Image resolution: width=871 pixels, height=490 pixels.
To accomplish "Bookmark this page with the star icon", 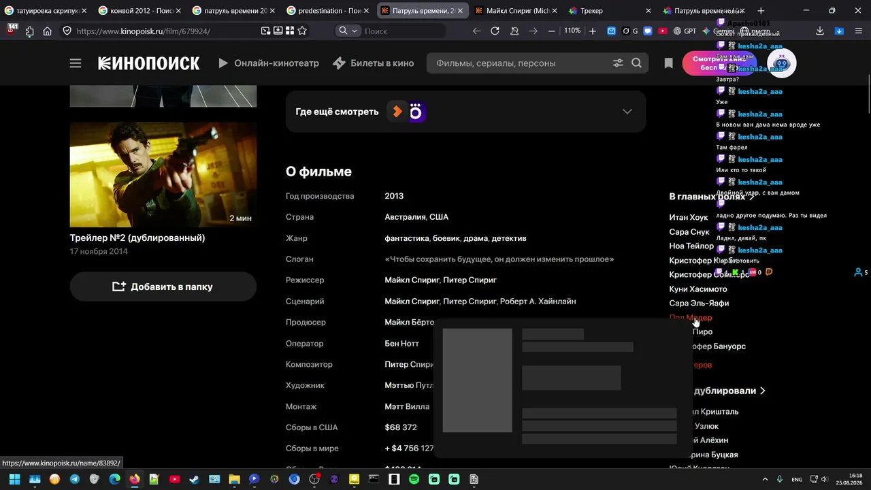I will click(x=302, y=31).
